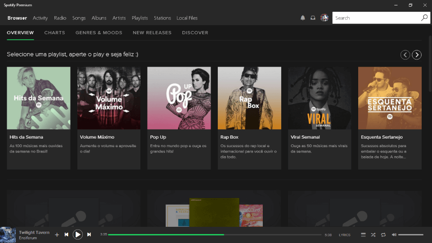The height and width of the screenshot is (243, 432).
Task: Click the Rap Box title text
Action: pos(229,137)
